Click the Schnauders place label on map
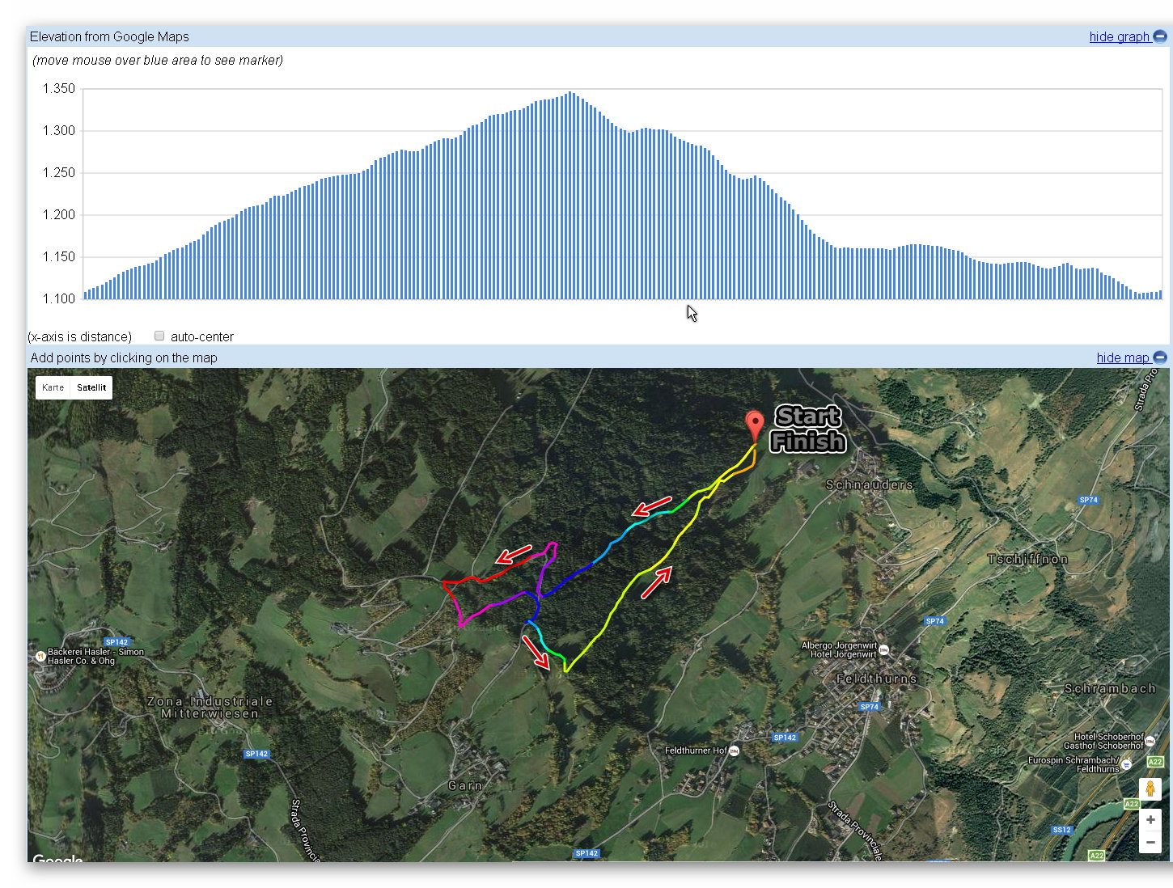This screenshot has width=1173, height=888. pos(869,484)
